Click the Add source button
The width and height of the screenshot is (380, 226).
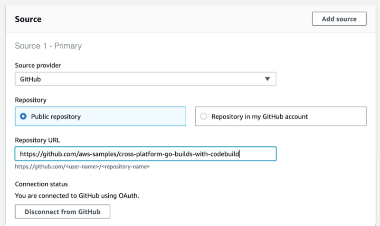click(339, 19)
